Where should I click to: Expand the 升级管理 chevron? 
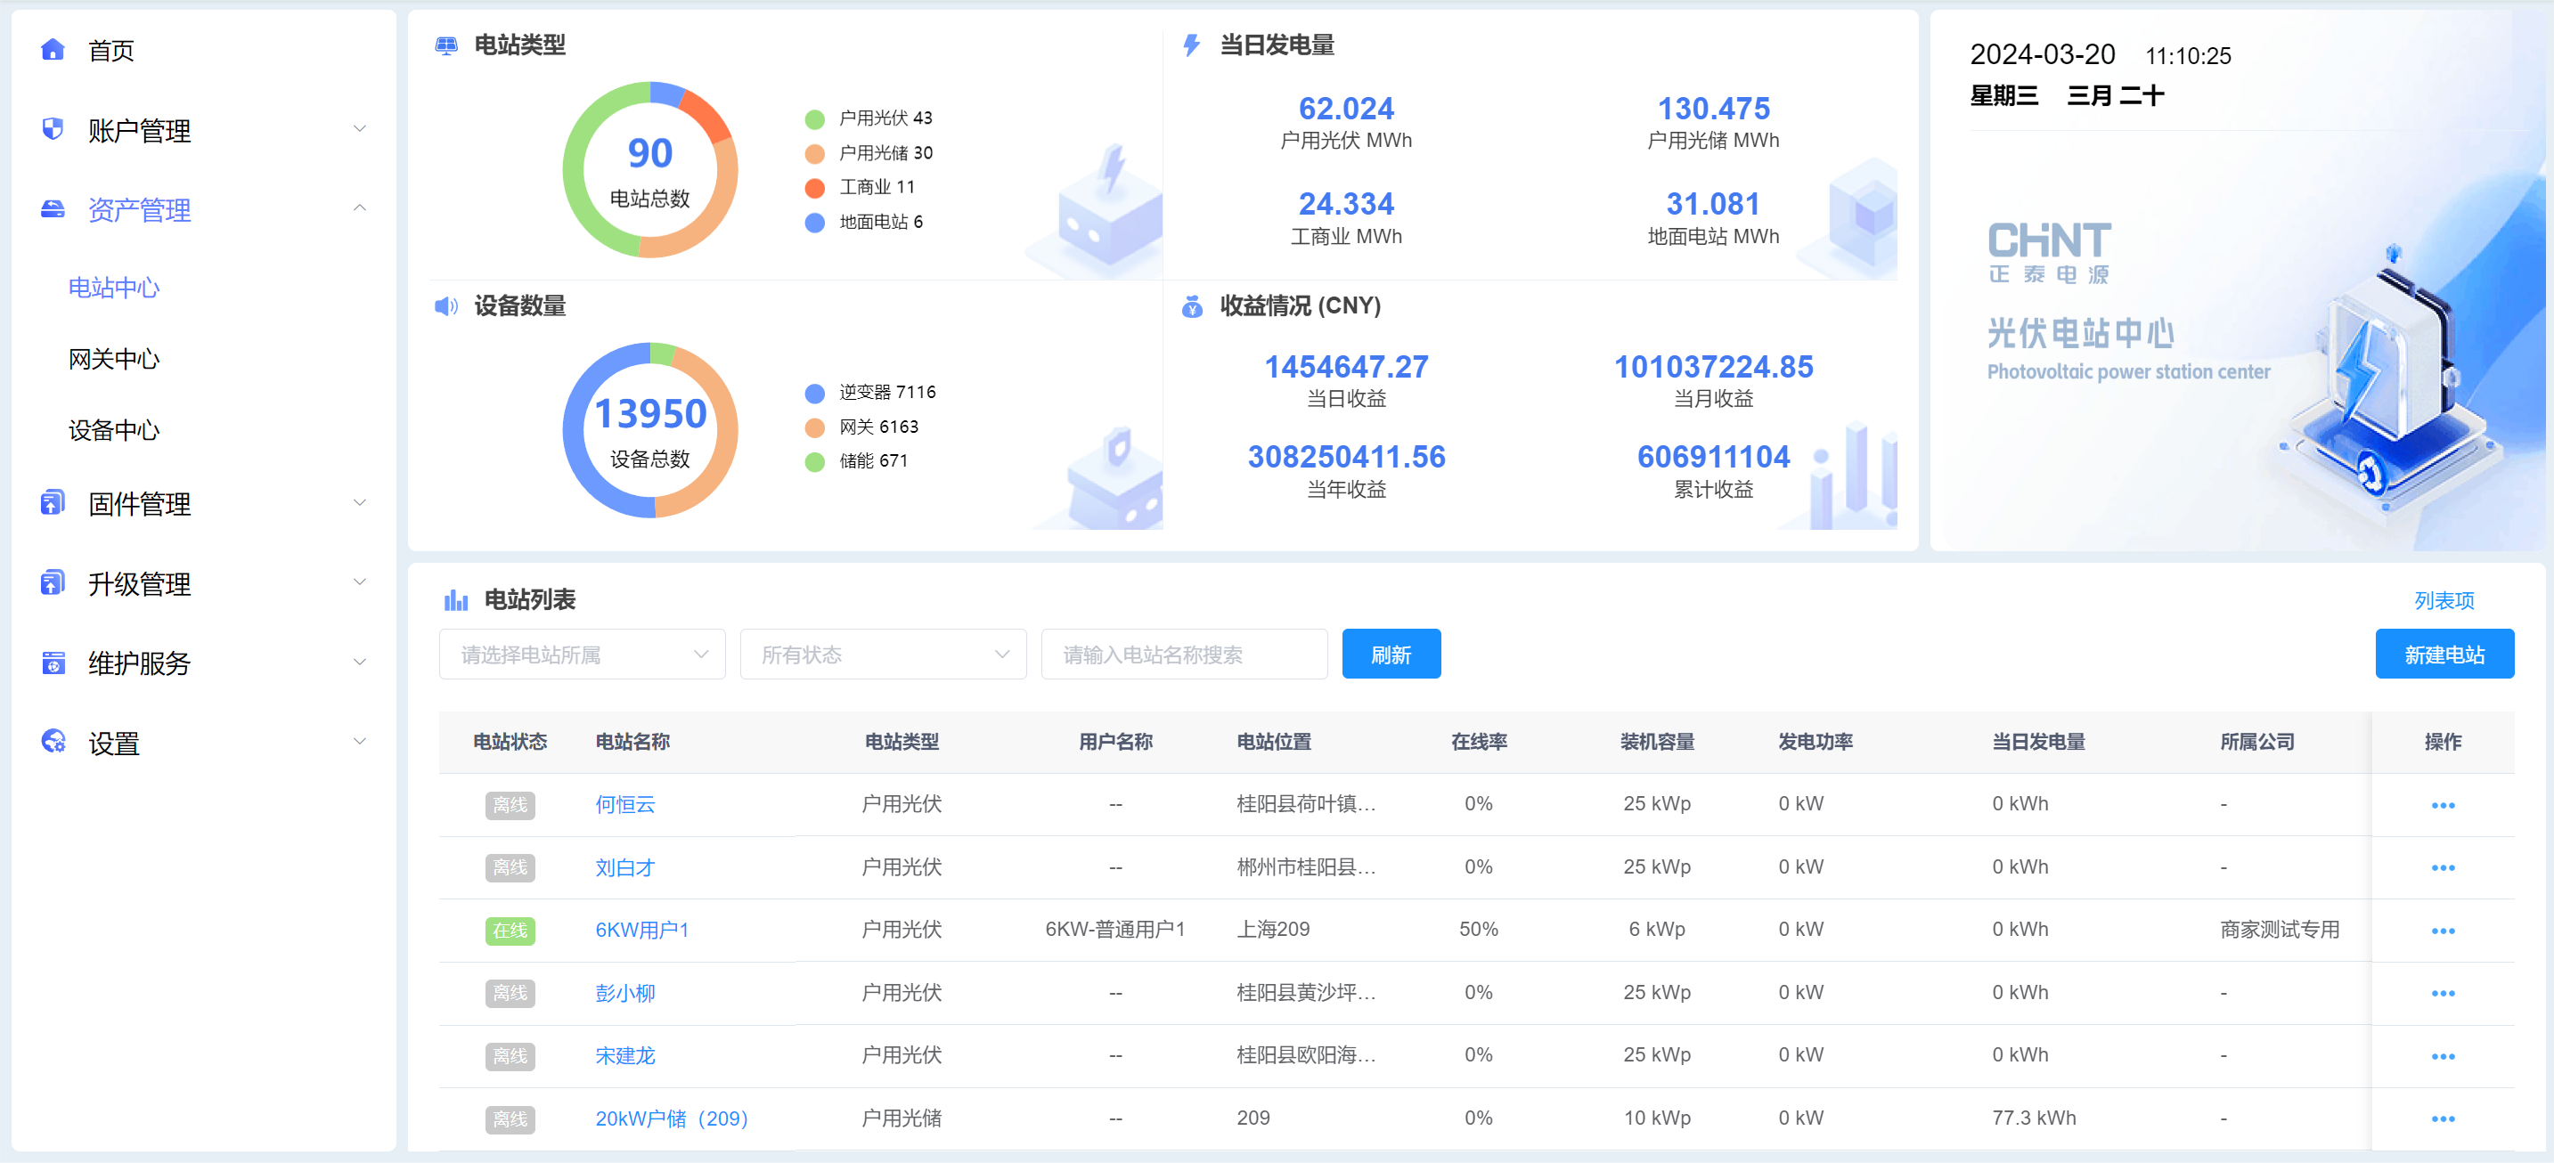[360, 582]
